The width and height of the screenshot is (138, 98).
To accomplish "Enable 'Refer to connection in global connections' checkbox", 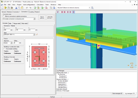I will (4, 16).
